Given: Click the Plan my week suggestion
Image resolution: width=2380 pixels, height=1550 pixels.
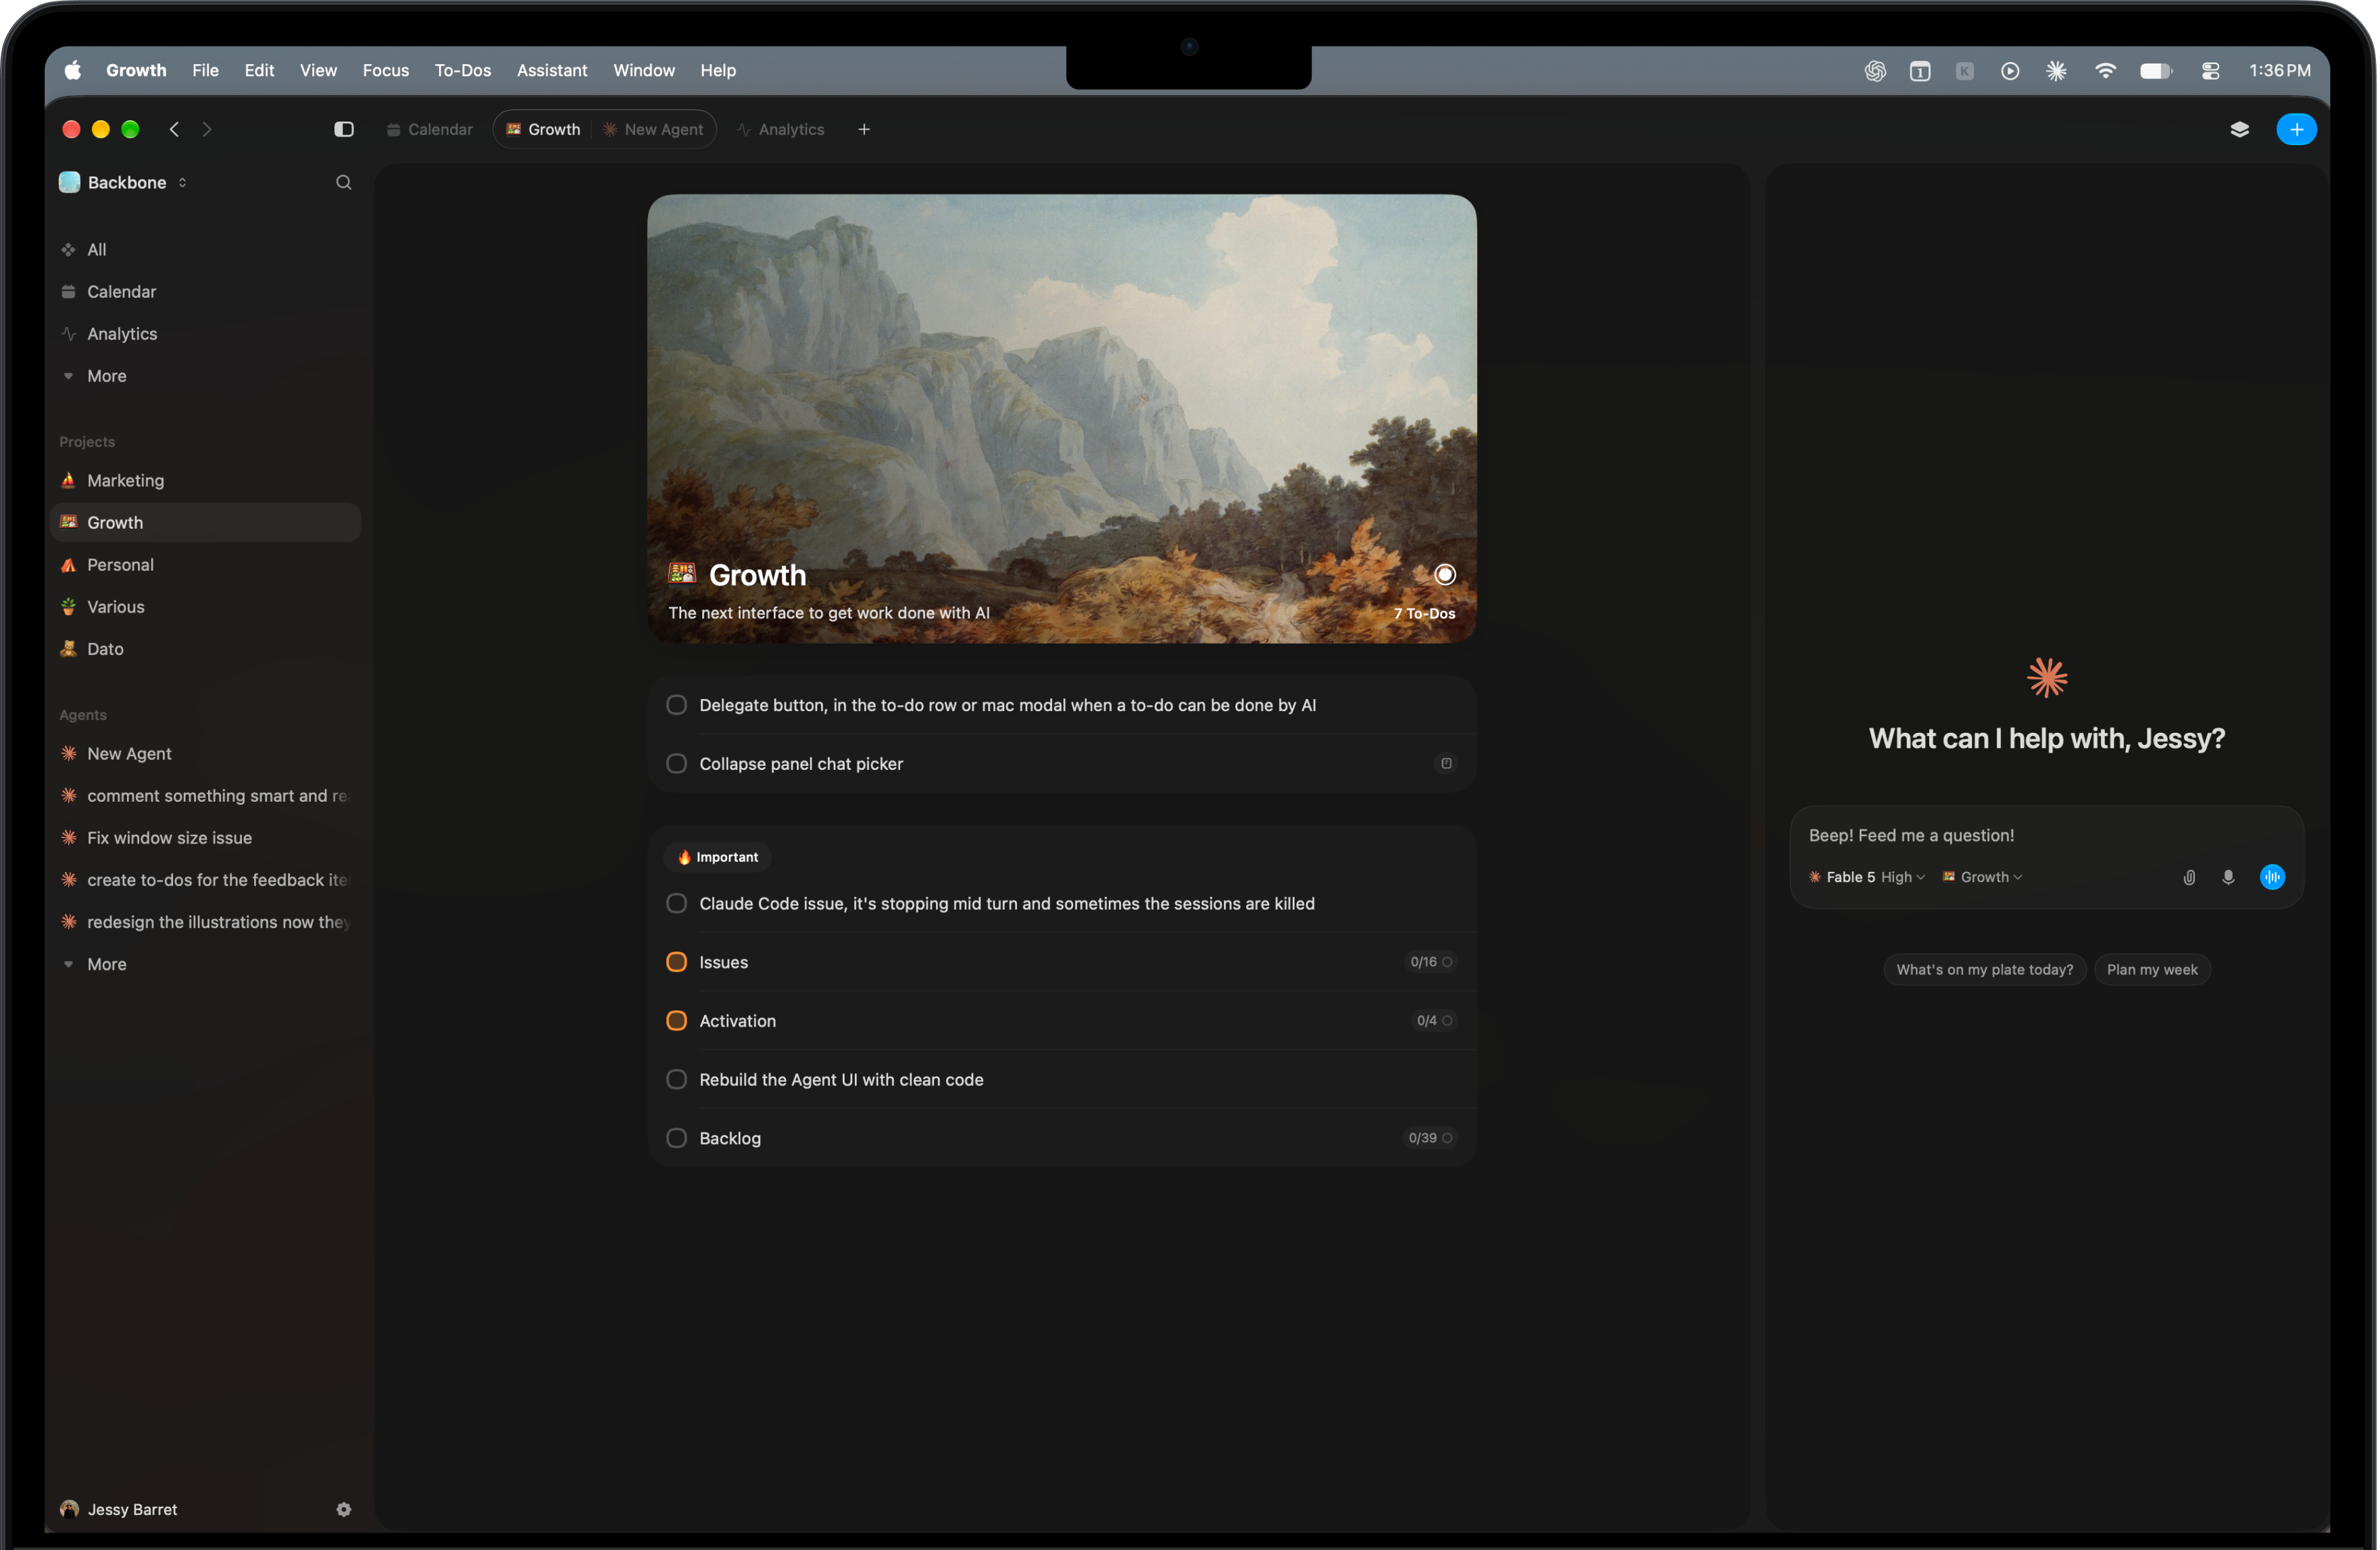Looking at the screenshot, I should tap(2152, 969).
